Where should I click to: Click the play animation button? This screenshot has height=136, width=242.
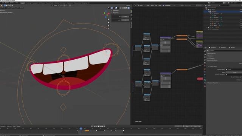tap(100, 126)
